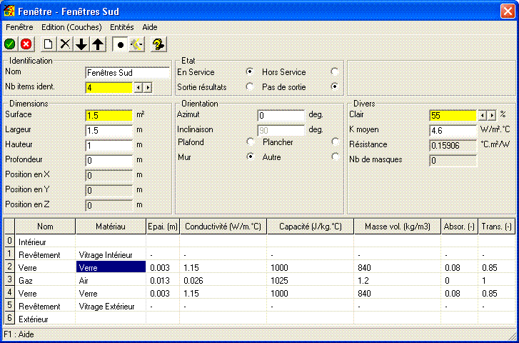Click the house application icon in title bar
519x343 pixels.
(x=9, y=11)
